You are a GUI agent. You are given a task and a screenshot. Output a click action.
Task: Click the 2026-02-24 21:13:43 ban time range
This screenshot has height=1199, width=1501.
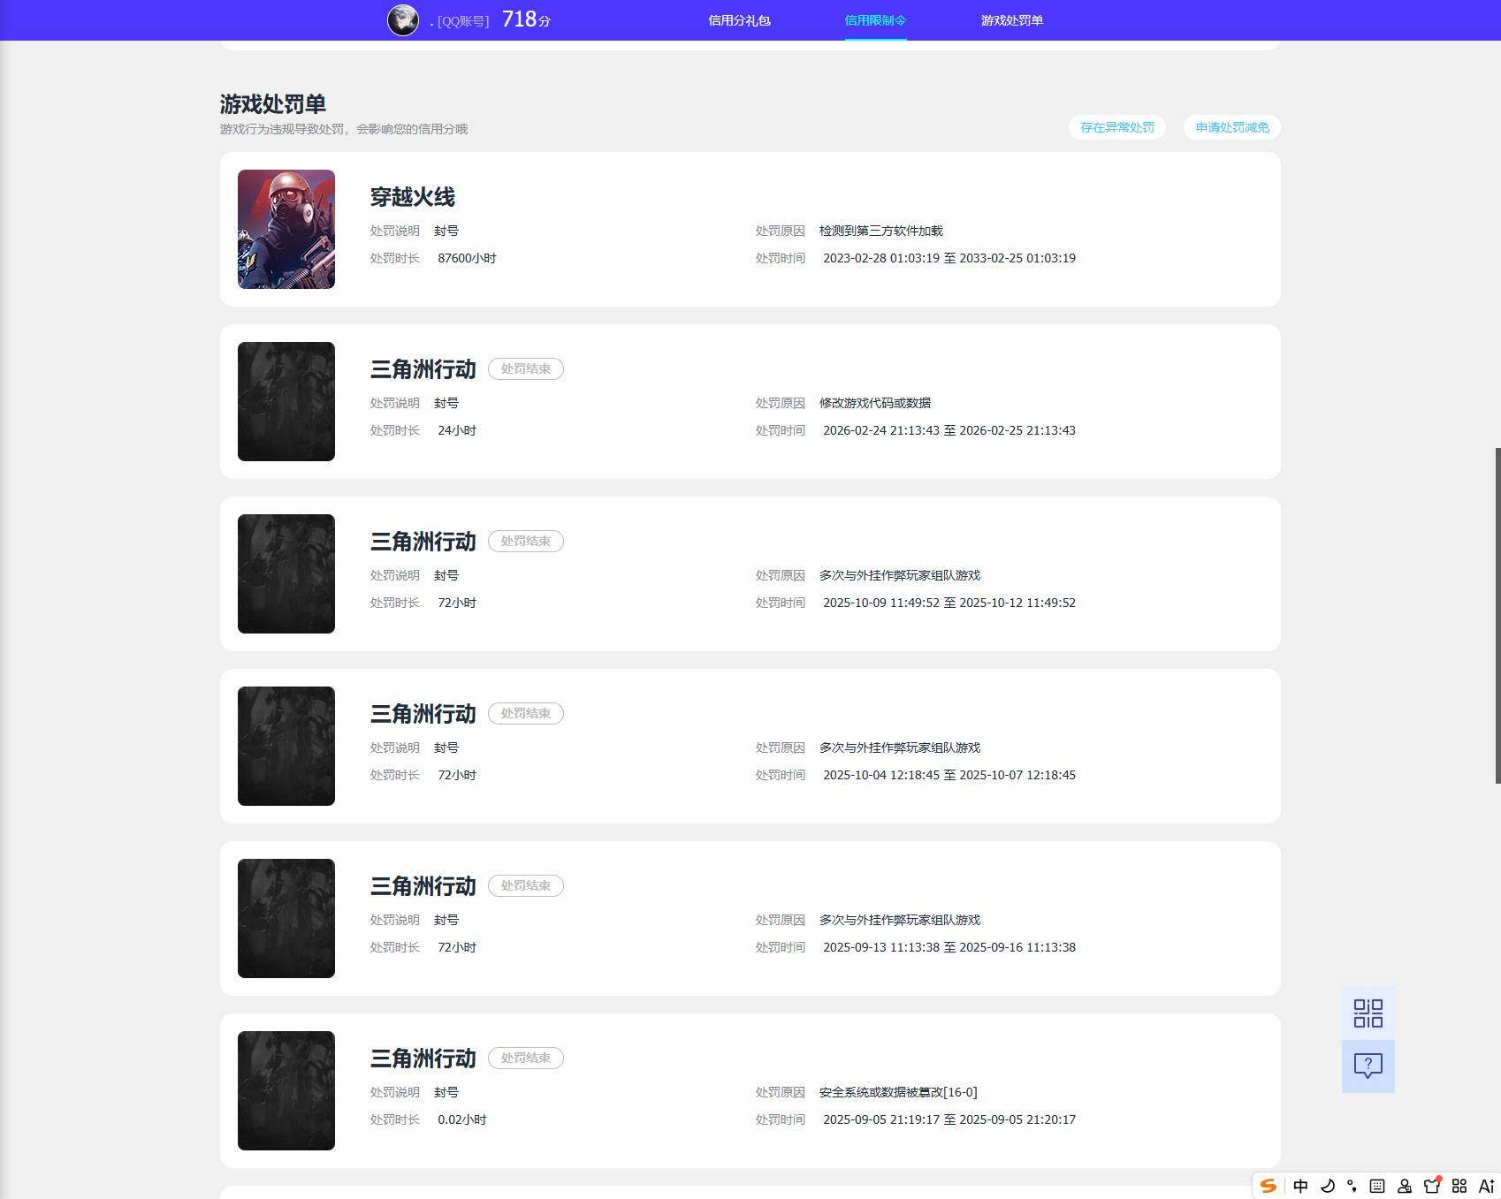click(949, 430)
